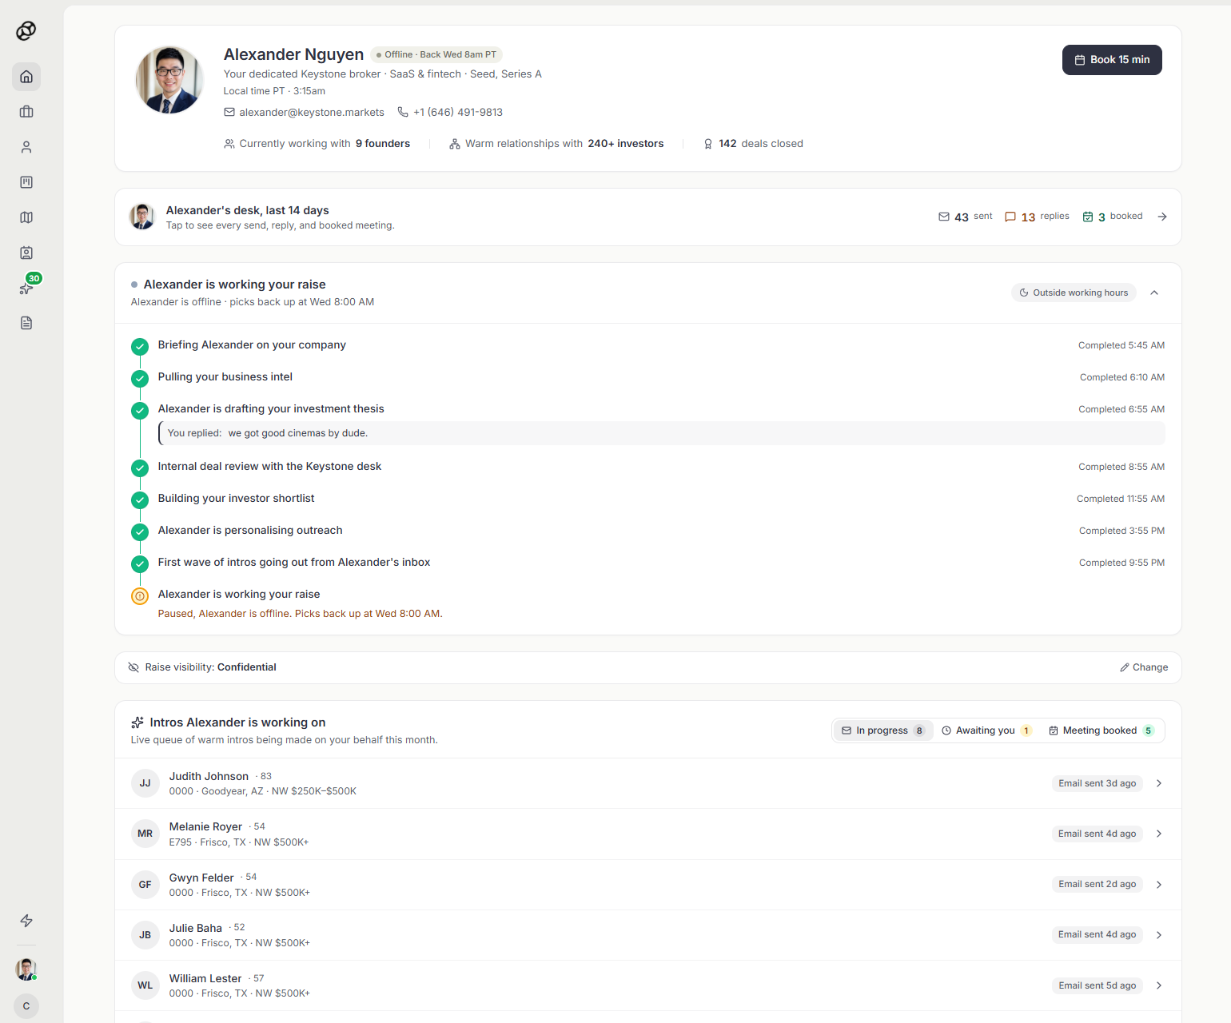Viewport: 1231px width, 1023px height.
Task: Click the C account circle in sidebar
Action: (26, 1006)
